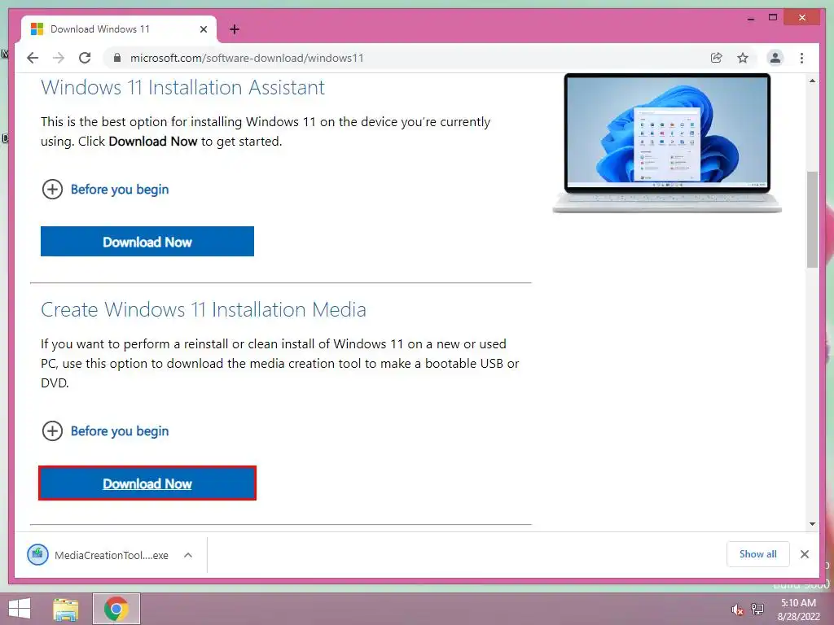Viewport: 834px width, 625px height.
Task: Open a new tab with the plus button
Action: pos(235,29)
